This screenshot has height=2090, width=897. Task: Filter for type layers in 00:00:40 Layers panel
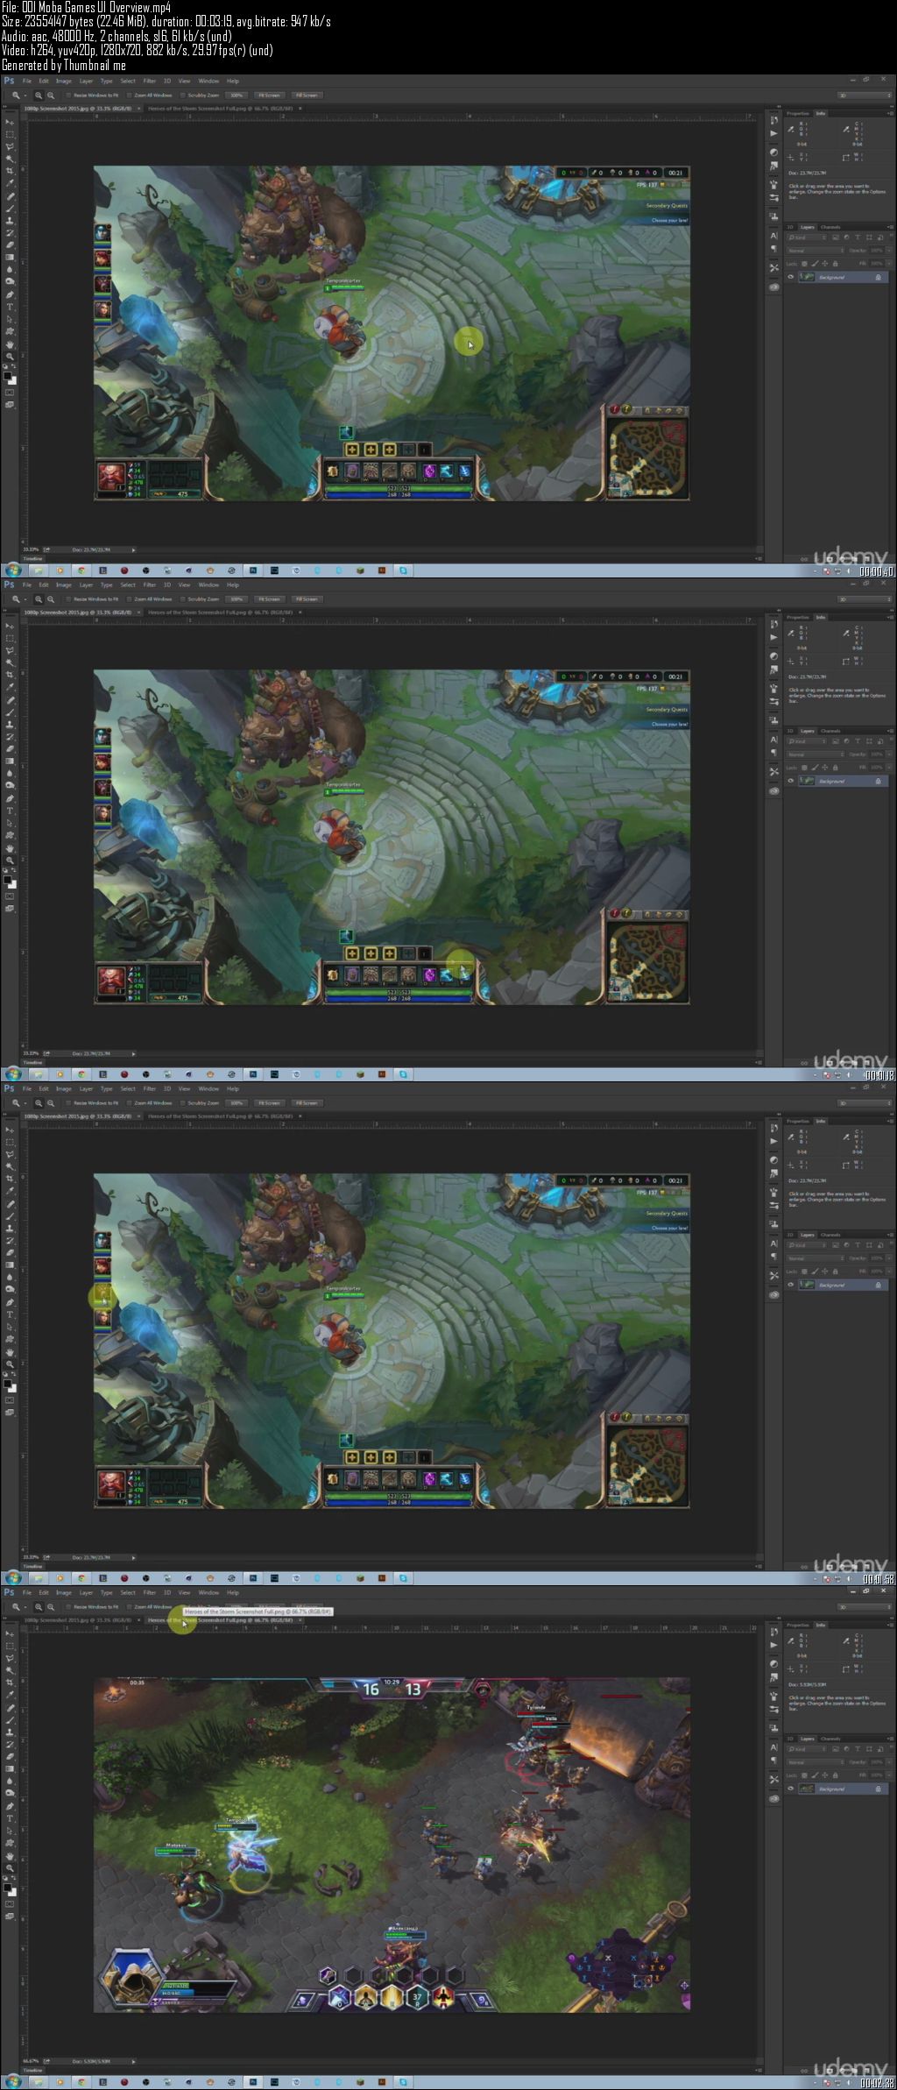point(858,237)
